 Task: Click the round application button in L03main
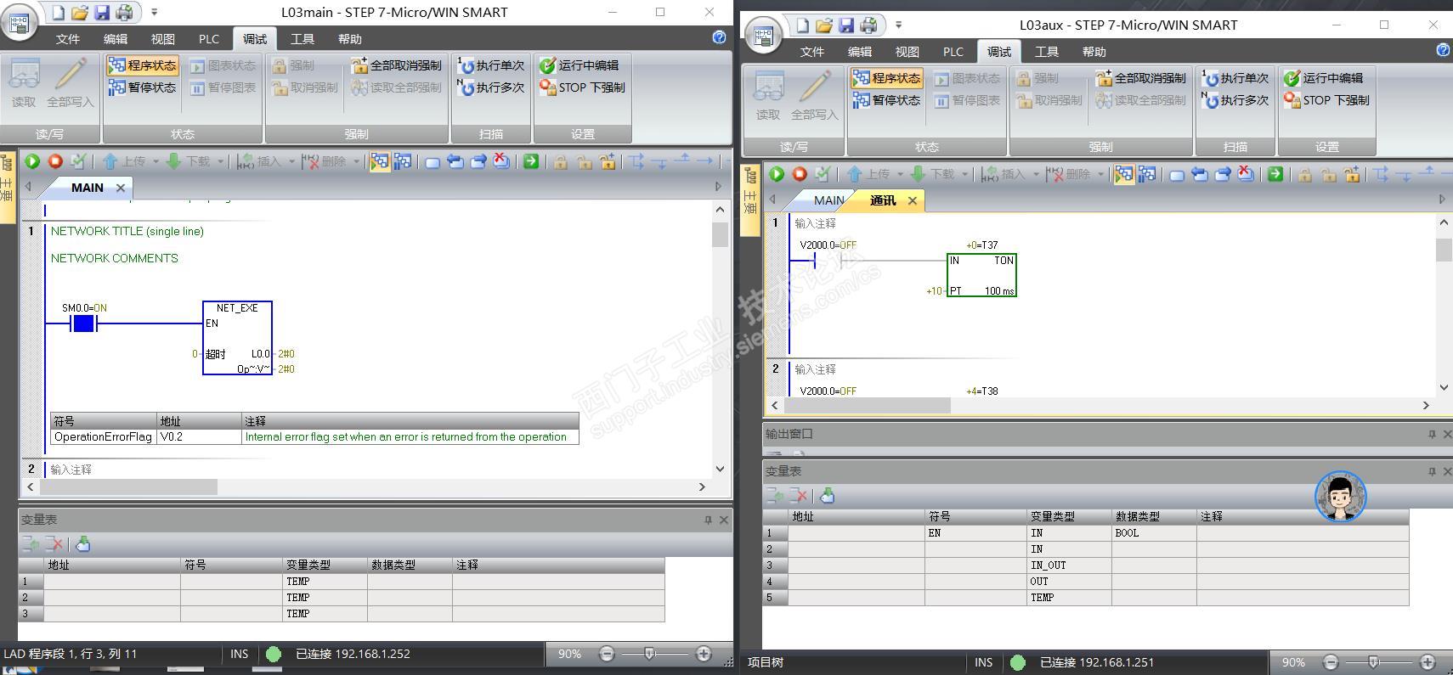19,23
